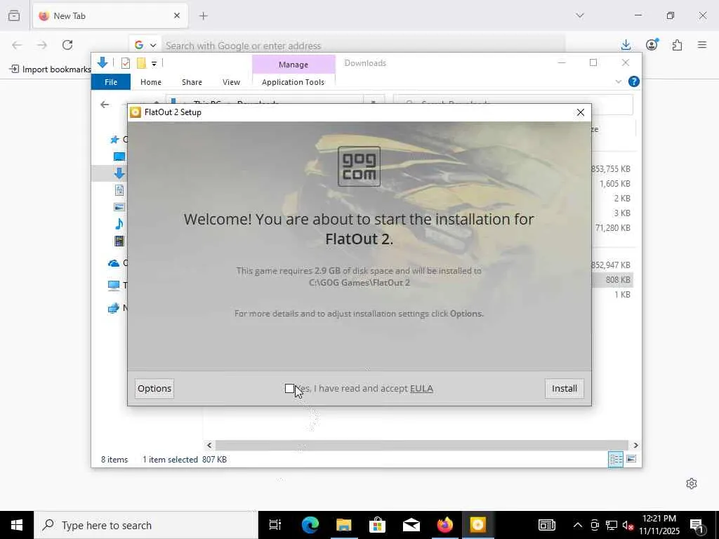Select Quick access star in navigation pane
Viewport: 719px width, 539px height.
(114, 140)
